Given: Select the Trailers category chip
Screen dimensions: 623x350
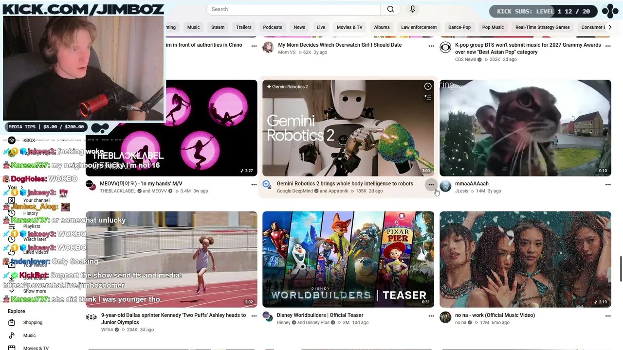Looking at the screenshot, I should [x=244, y=27].
